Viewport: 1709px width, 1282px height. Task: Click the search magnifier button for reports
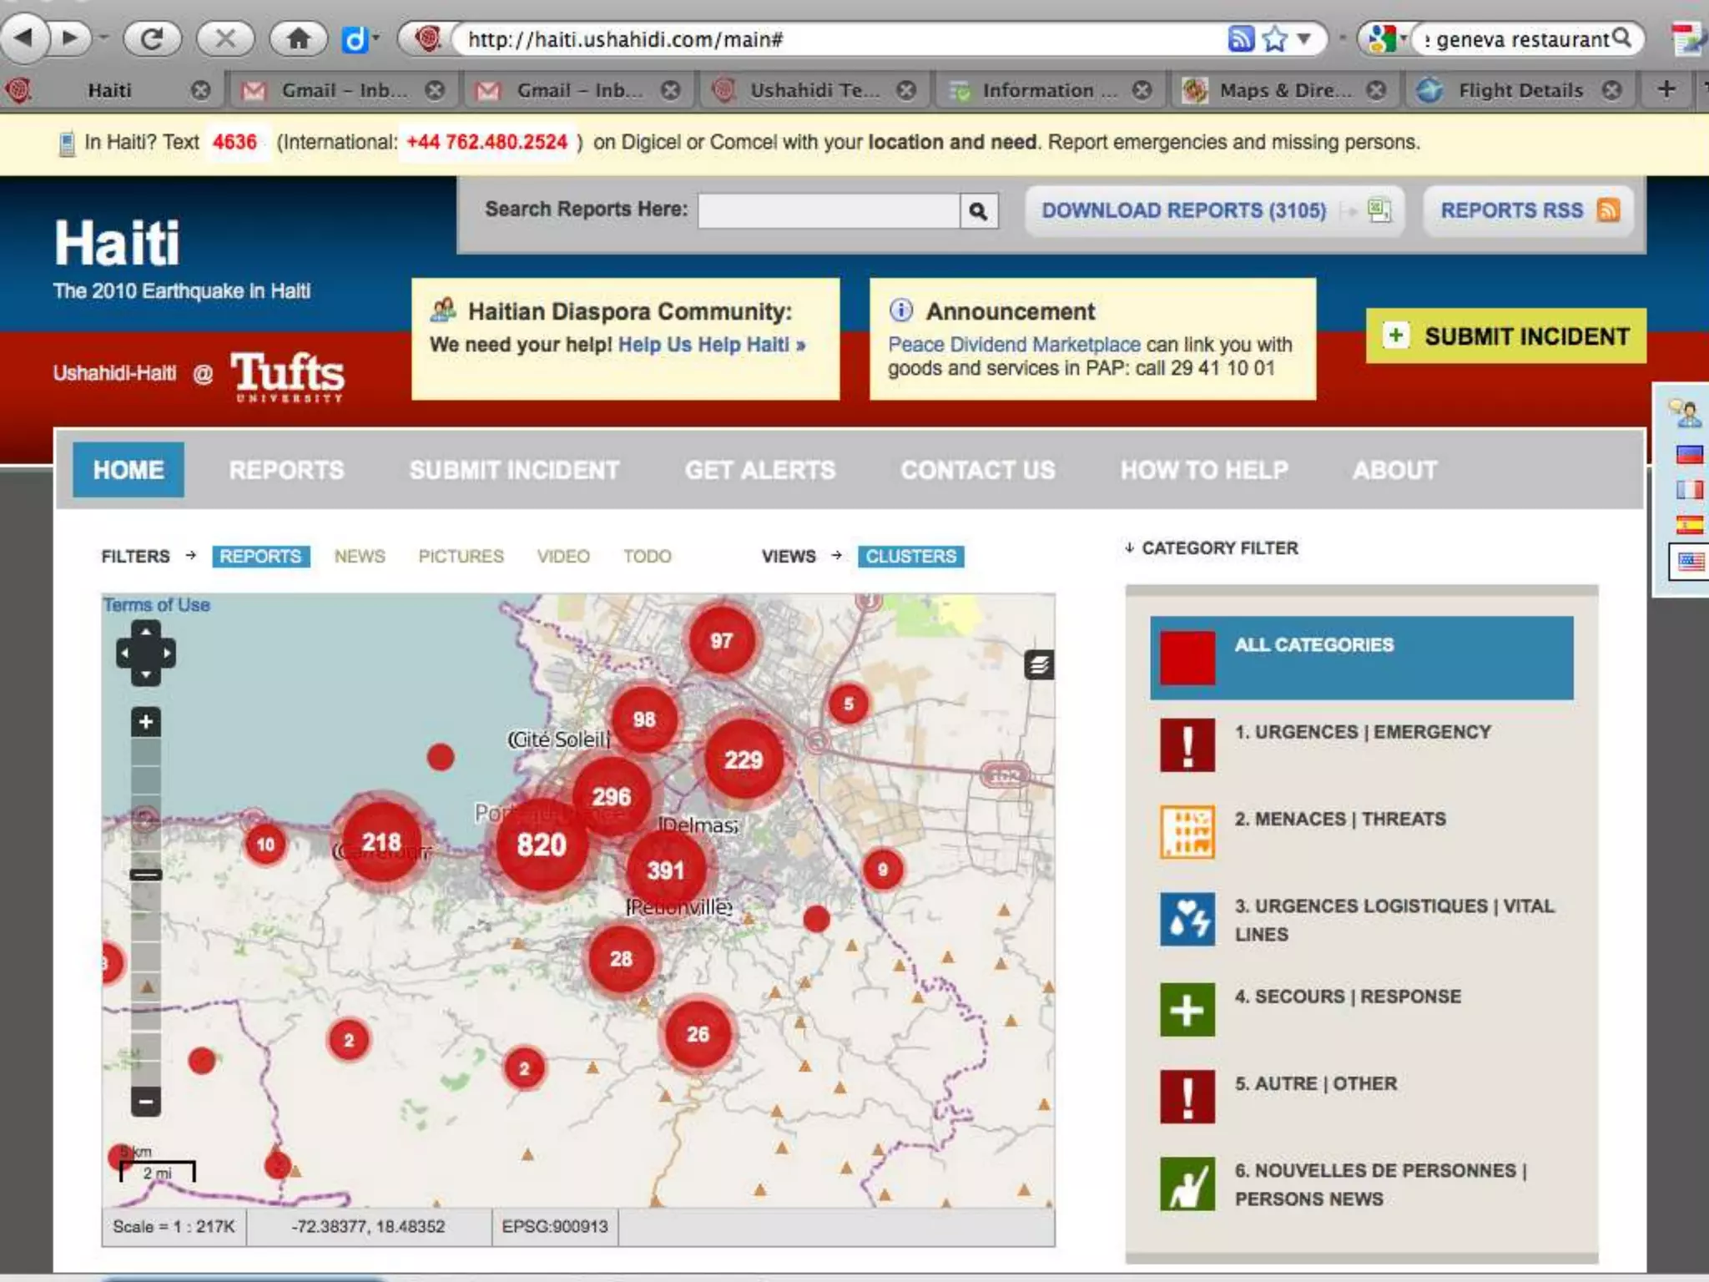979,211
